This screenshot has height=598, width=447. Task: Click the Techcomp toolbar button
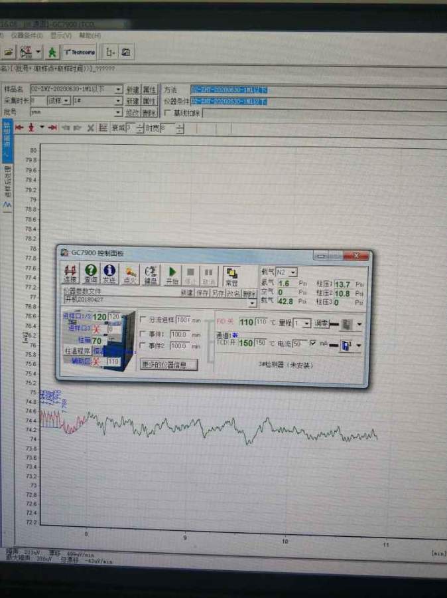[80, 52]
